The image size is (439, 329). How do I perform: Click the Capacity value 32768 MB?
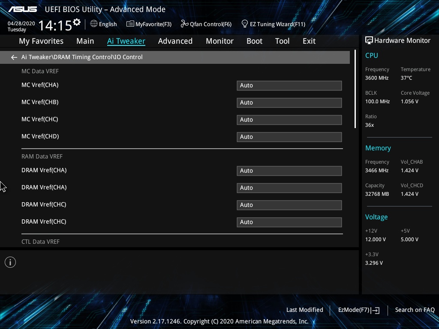[x=377, y=194]
